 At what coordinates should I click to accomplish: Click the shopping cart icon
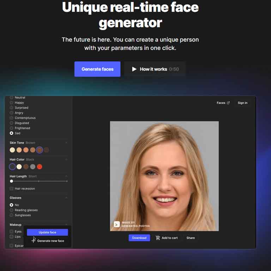(x=158, y=238)
